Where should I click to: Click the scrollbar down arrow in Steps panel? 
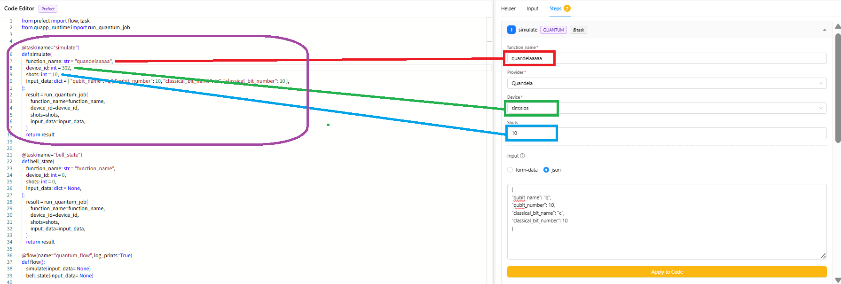tap(838, 280)
